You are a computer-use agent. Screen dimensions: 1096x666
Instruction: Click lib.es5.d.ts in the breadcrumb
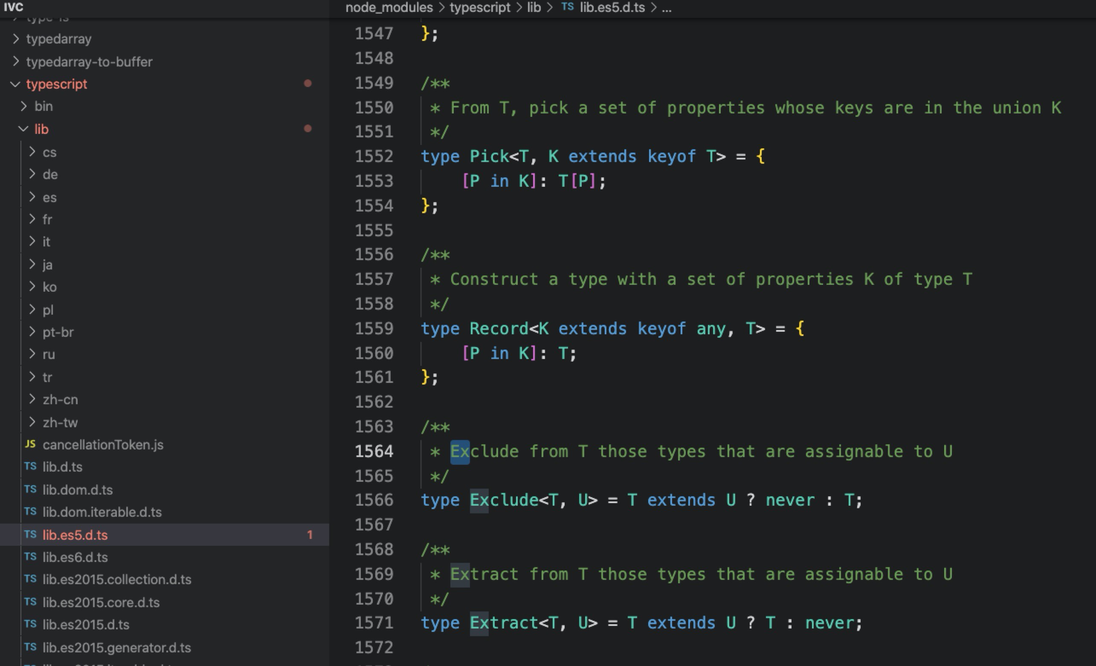[612, 8]
